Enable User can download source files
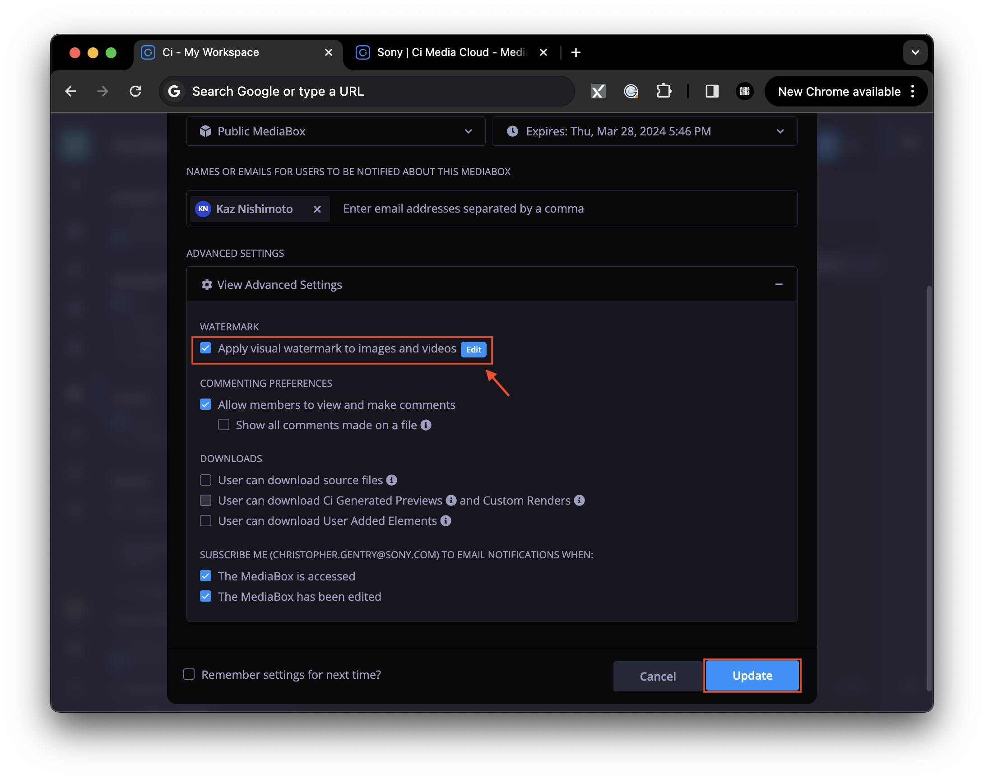This screenshot has width=984, height=779. (x=206, y=480)
